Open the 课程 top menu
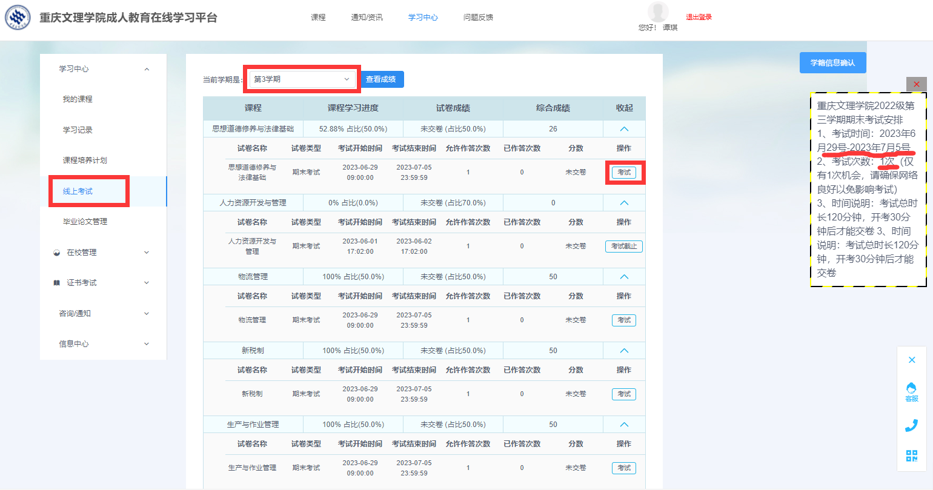Image resolution: width=933 pixels, height=490 pixels. (319, 18)
